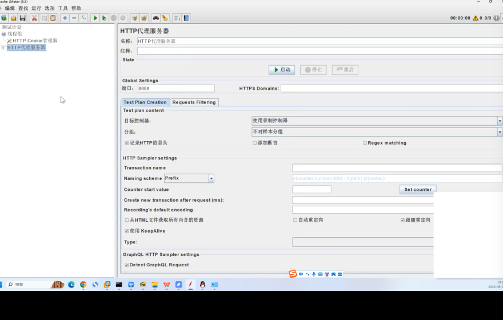Open the File Explorer folder taskbar icon
The width and height of the screenshot is (503, 320).
tap(155, 285)
